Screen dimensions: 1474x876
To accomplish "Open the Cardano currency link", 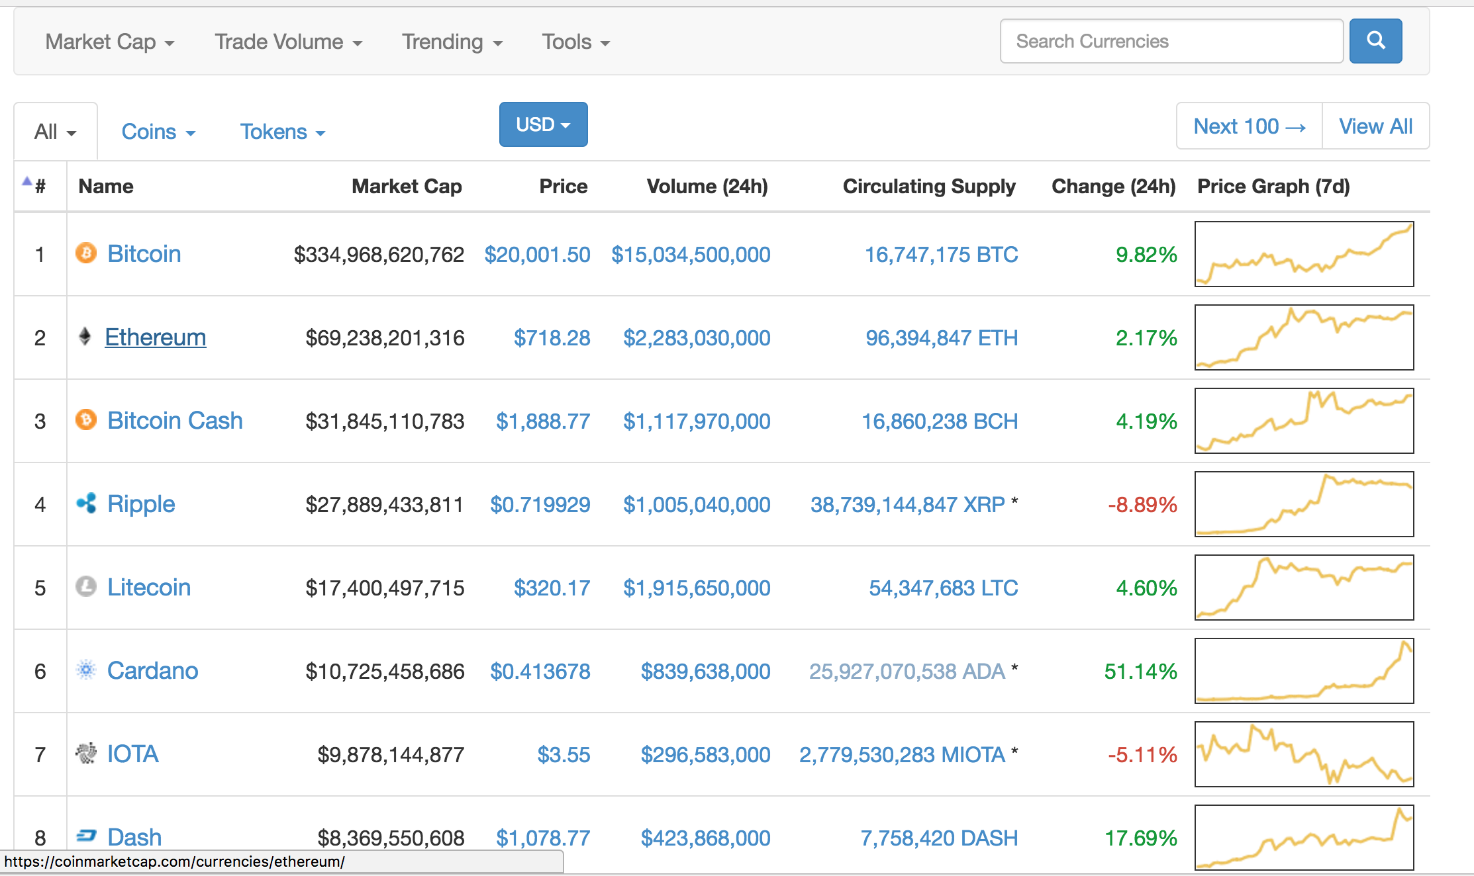I will point(153,671).
